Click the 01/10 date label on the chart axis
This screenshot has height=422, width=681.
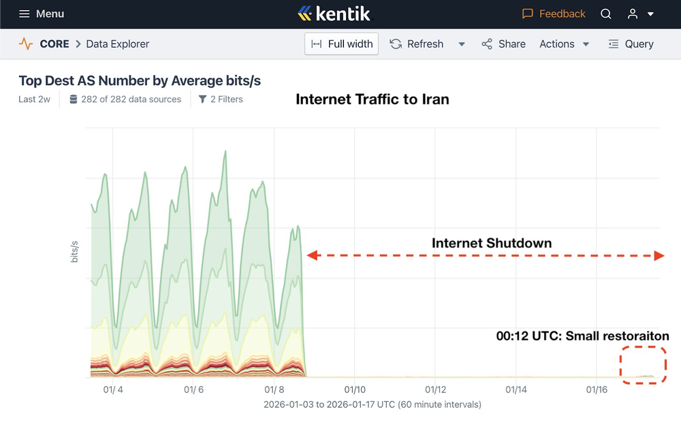click(x=355, y=390)
